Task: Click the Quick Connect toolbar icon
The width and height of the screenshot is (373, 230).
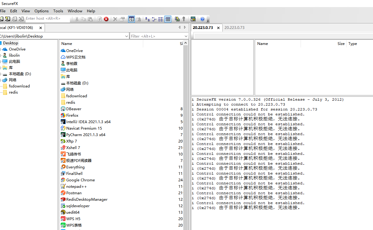Action: pos(7,19)
